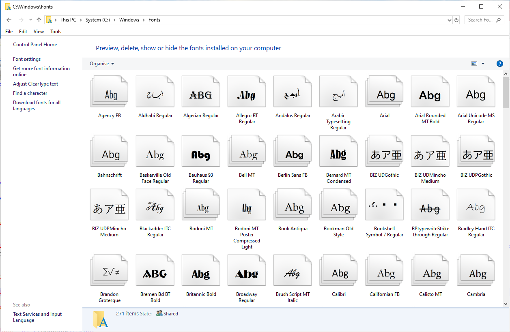Open Adjust ClearType text link
Screen dimensions: 510x332
36,84
